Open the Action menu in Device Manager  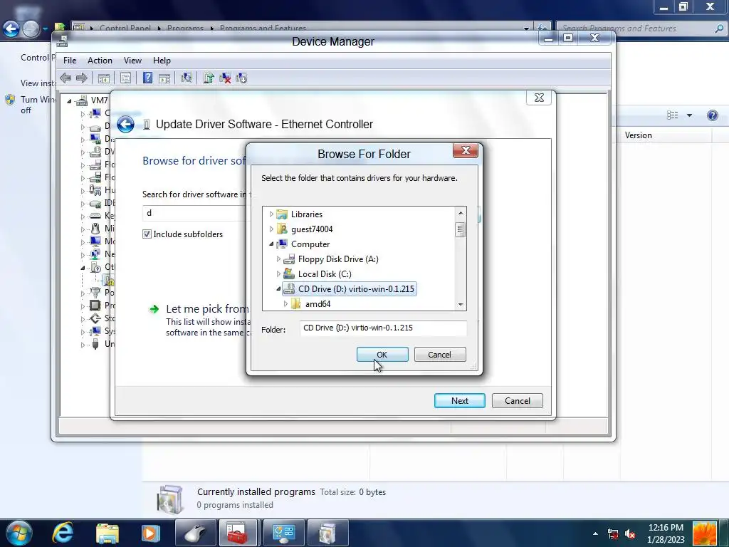click(100, 61)
